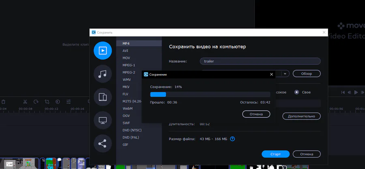Step back one frame in player
The height and width of the screenshot is (169, 365).
pos(349,93)
